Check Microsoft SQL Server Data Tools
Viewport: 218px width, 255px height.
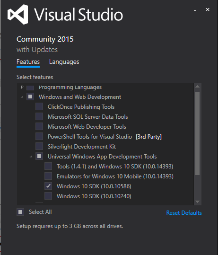[x=39, y=116]
